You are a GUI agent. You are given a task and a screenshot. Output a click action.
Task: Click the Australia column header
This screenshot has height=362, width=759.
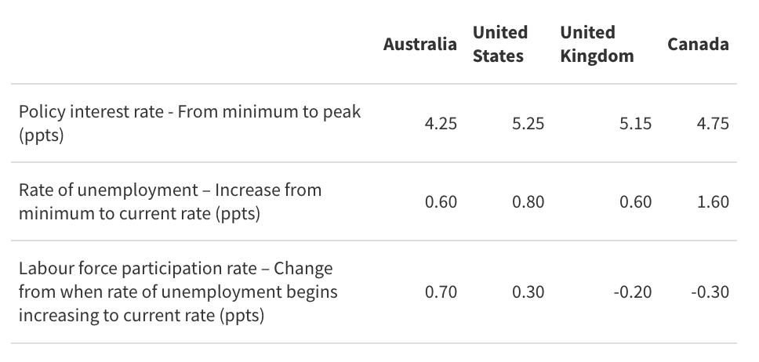point(419,45)
